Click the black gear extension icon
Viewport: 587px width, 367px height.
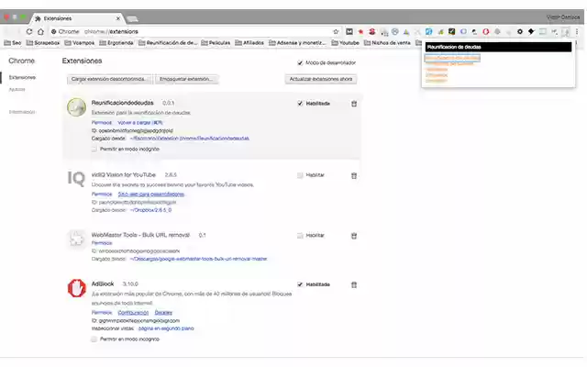pos(520,32)
